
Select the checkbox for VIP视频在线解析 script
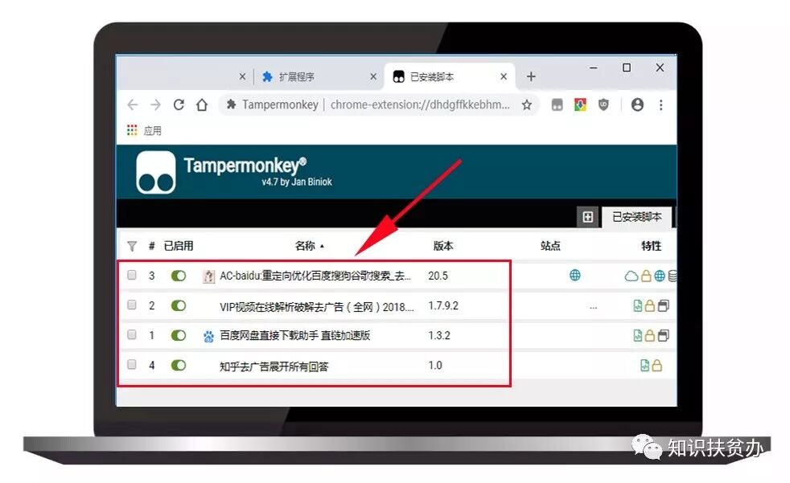(132, 305)
